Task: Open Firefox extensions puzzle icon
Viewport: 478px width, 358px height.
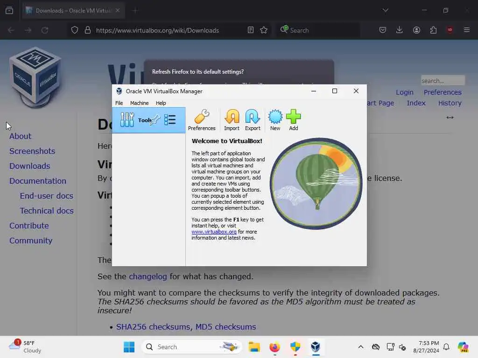Action: point(433,30)
